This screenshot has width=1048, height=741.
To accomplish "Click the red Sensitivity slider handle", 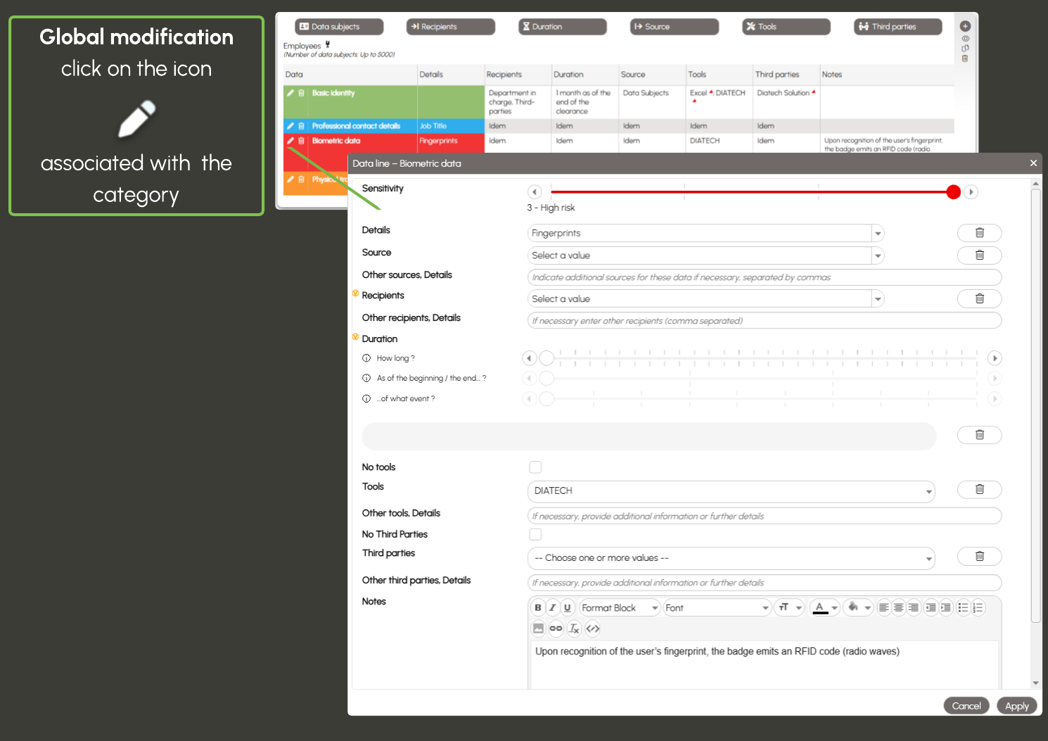I will point(953,192).
